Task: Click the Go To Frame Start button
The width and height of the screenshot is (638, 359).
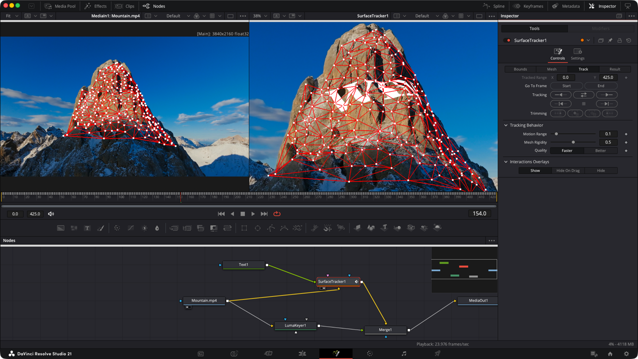Action: [x=567, y=86]
